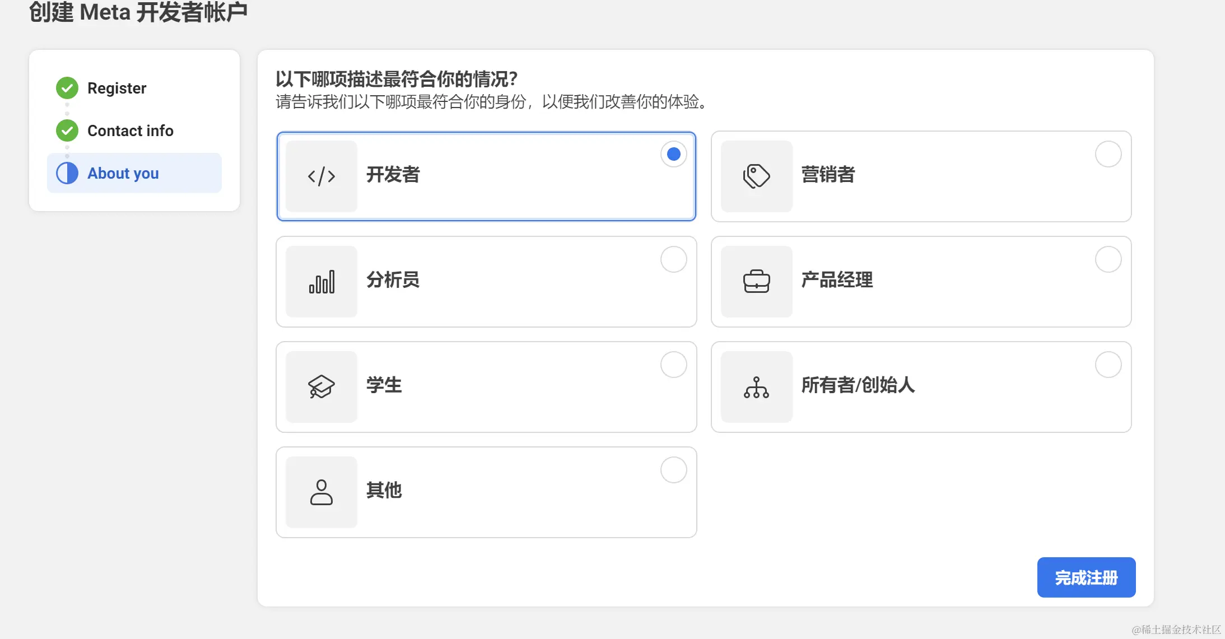1225x639 pixels.
Task: Pick the 学生 radio button
Action: (673, 365)
